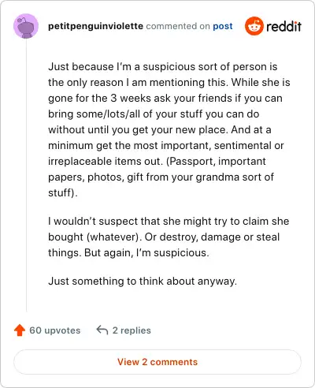Click the word "(whatever)." in the comment
This screenshot has height=388, width=315.
(x=114, y=237)
